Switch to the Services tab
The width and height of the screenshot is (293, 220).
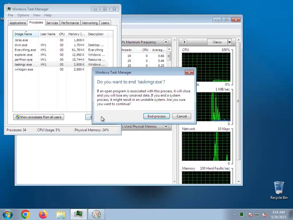52,23
